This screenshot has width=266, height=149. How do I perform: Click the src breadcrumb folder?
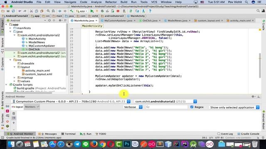click(x=47, y=16)
